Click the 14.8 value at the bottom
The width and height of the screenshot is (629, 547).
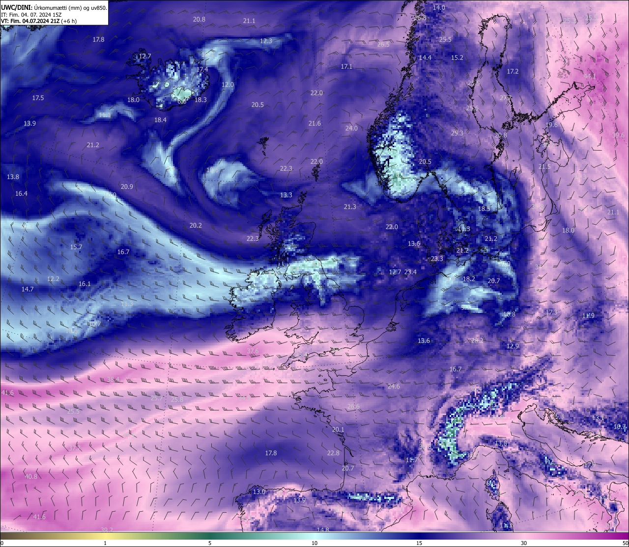pos(323,530)
